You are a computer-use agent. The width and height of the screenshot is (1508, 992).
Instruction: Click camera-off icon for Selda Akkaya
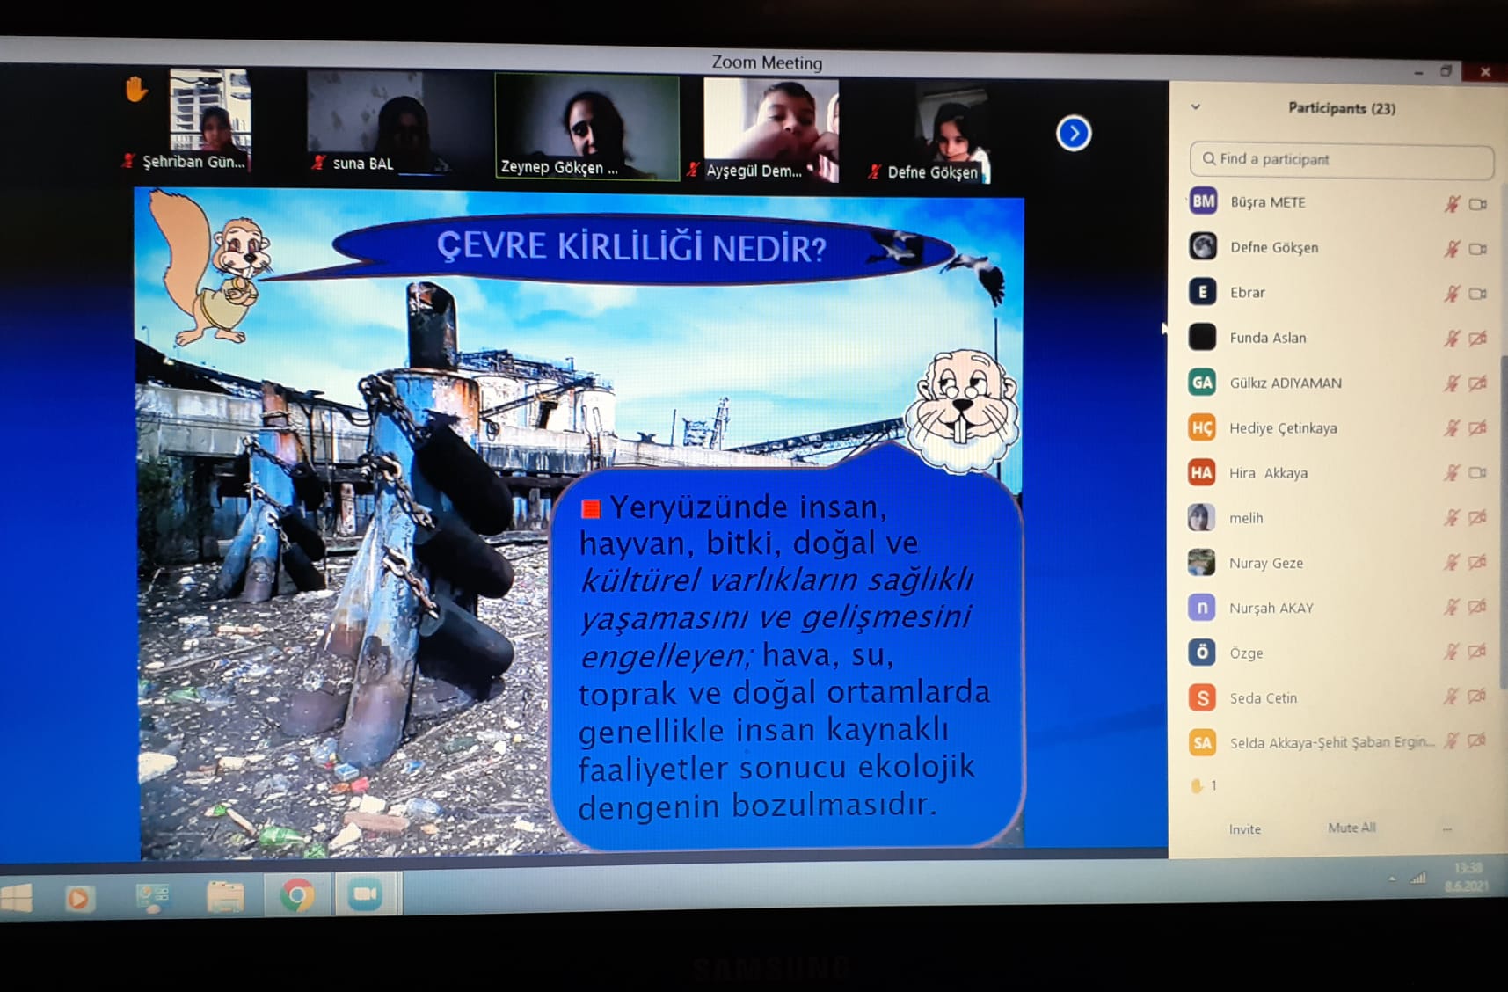[x=1478, y=741]
